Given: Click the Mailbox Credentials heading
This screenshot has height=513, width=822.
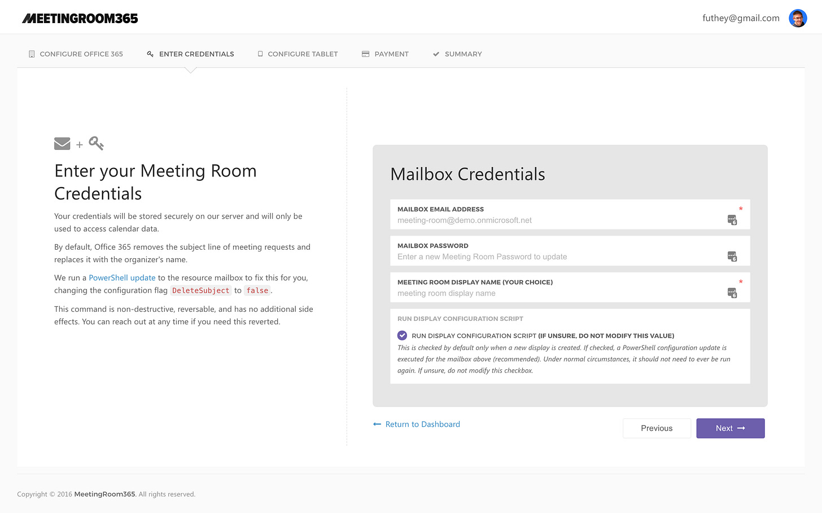Looking at the screenshot, I should pos(467,174).
